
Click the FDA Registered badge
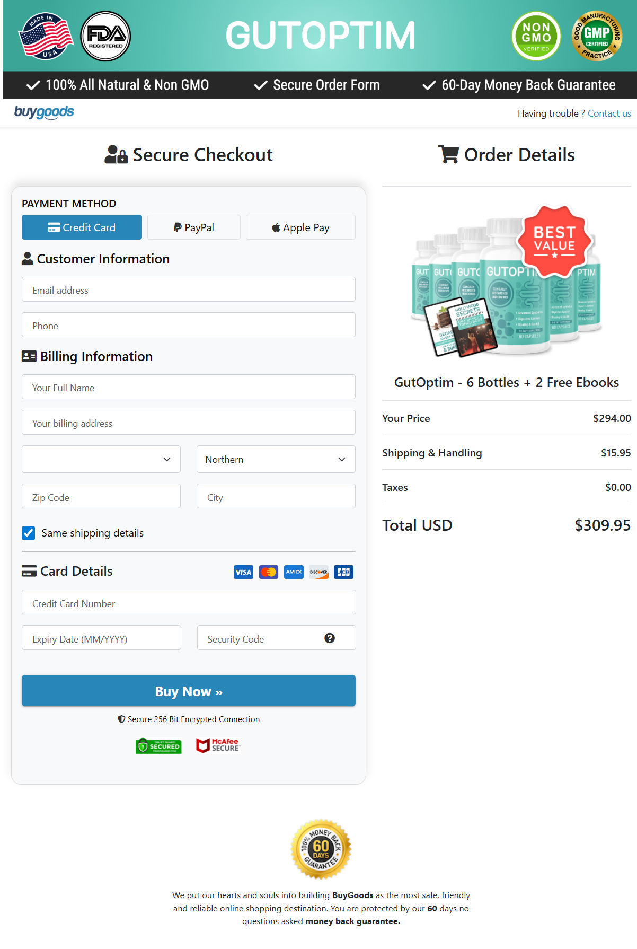[x=105, y=36]
